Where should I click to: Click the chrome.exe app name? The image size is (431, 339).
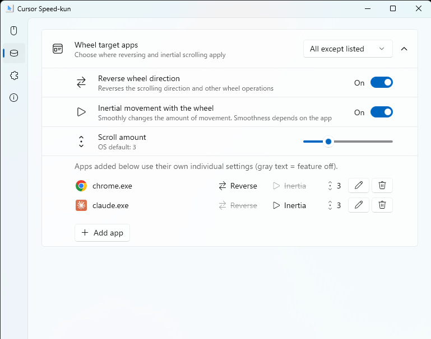tap(112, 186)
